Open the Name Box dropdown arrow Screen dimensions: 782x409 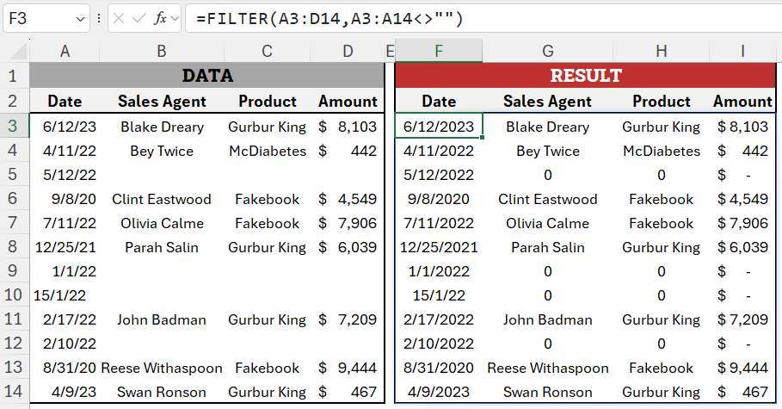pyautogui.click(x=80, y=19)
